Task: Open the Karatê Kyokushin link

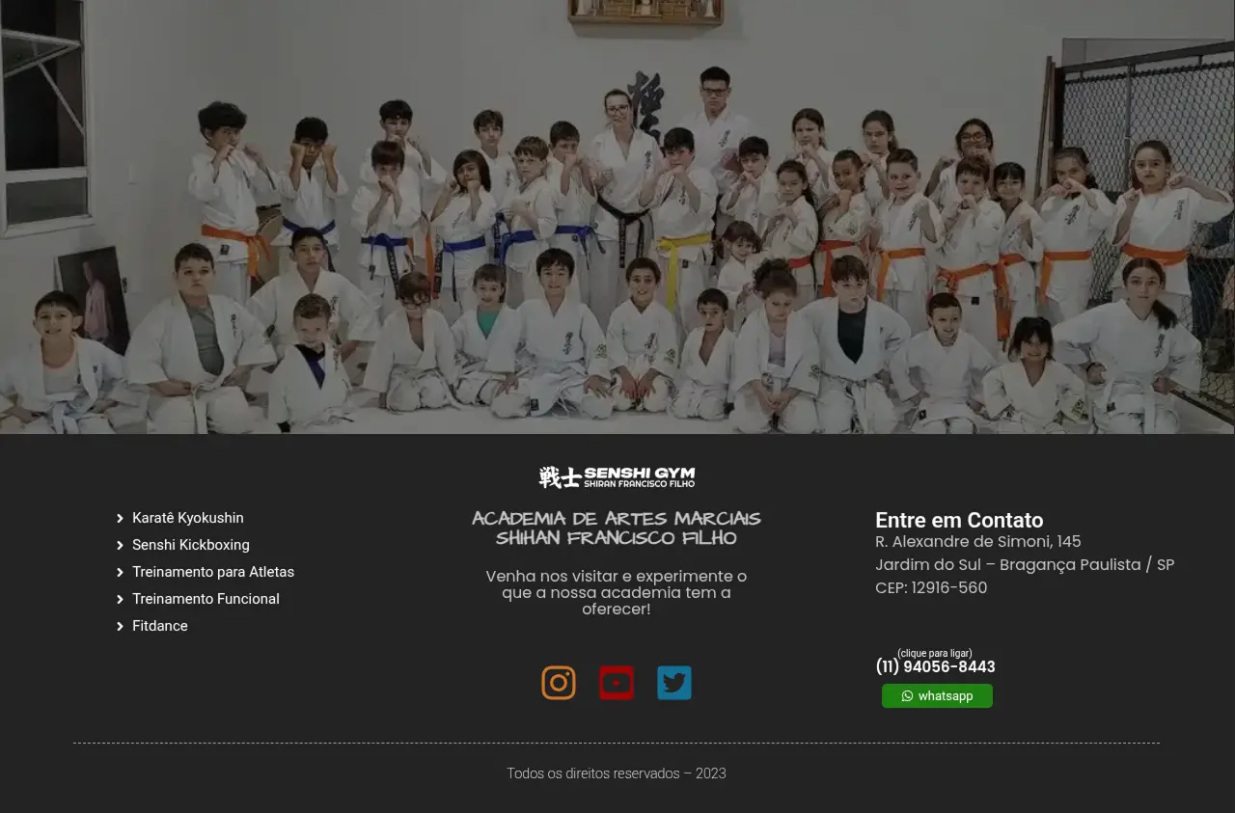Action: (x=188, y=518)
